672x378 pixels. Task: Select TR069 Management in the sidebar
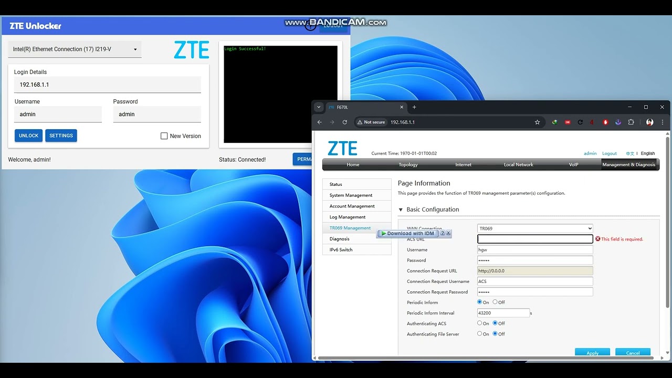[x=350, y=228]
